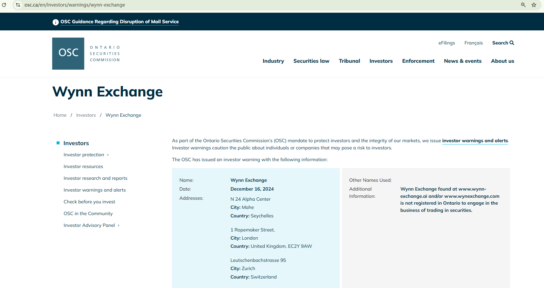This screenshot has height=288, width=544.
Task: Open the News & events menu
Action: (463, 61)
